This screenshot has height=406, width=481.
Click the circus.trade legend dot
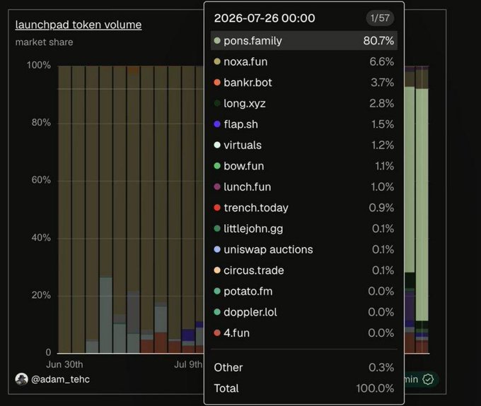coord(217,270)
